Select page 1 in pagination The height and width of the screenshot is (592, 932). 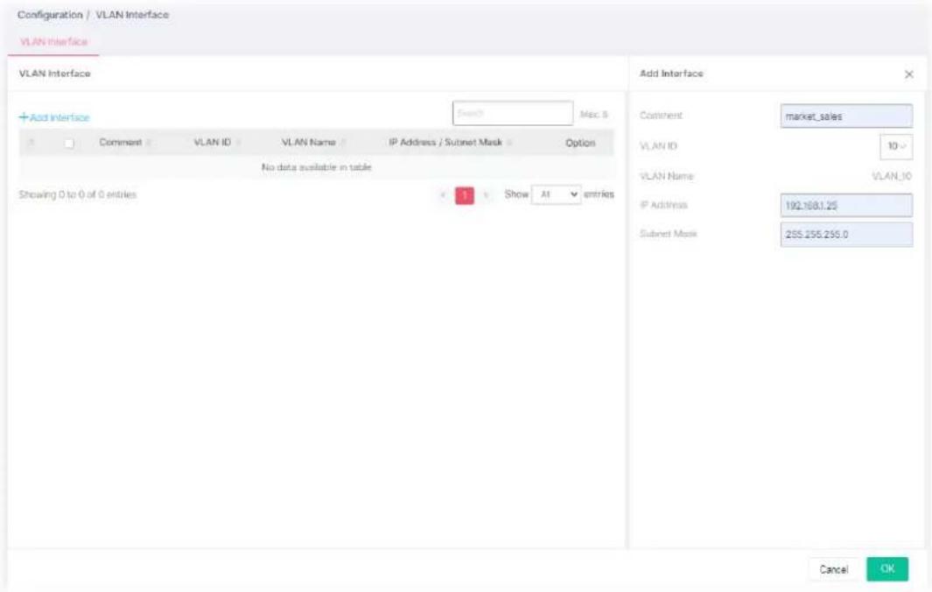pos(464,195)
